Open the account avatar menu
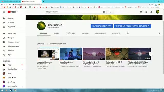Viewport: 164px width, 92px height. pyautogui.click(x=158, y=12)
